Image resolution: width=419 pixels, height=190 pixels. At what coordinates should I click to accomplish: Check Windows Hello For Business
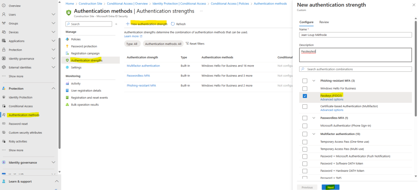[x=304, y=88]
